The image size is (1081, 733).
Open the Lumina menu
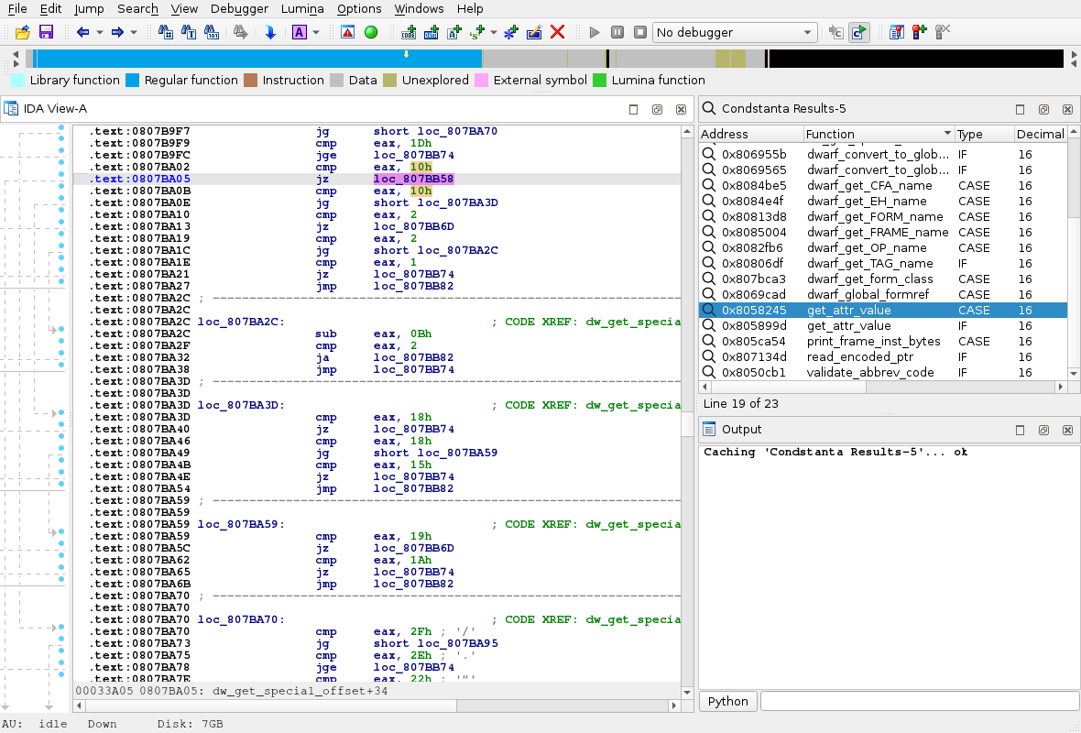click(x=303, y=9)
